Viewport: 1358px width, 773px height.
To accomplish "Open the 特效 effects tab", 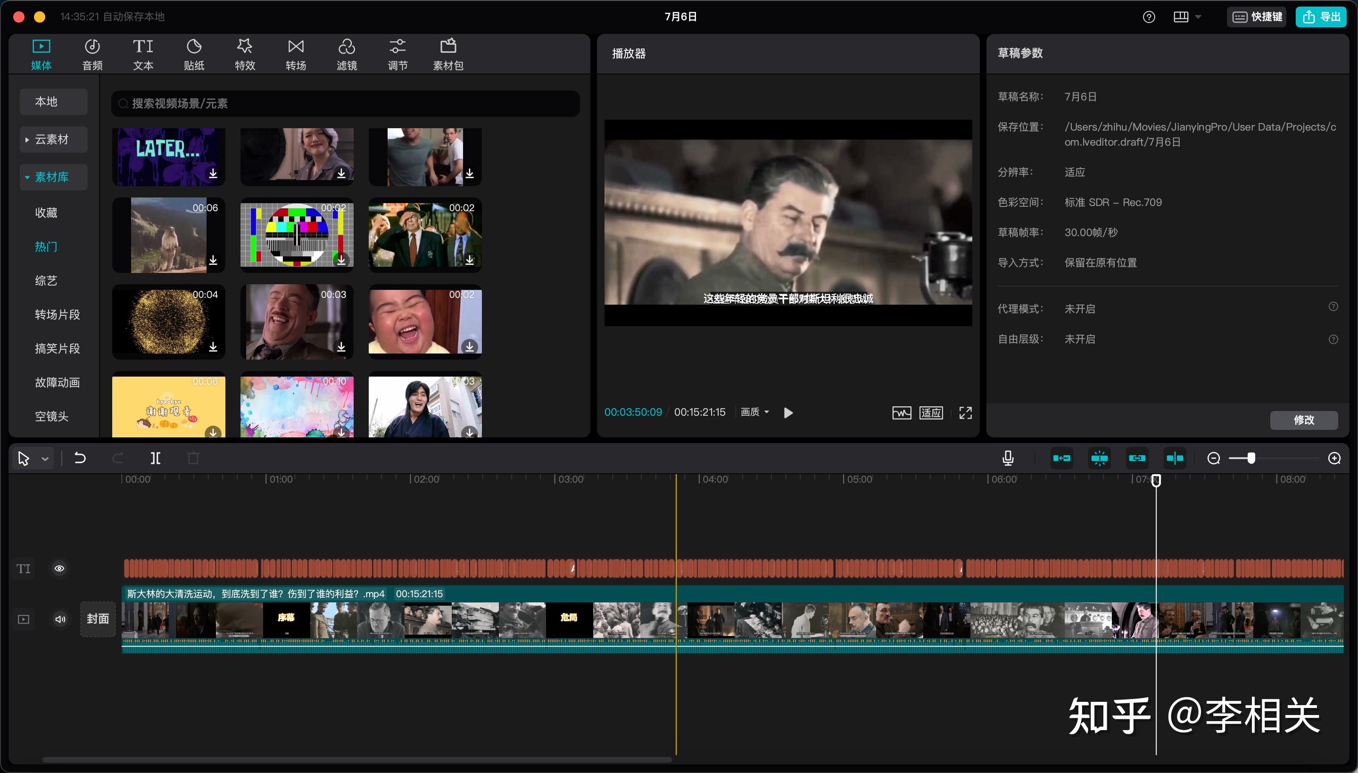I will tap(245, 54).
